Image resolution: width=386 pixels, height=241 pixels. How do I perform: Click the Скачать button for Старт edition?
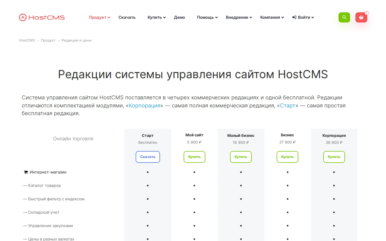(x=148, y=157)
